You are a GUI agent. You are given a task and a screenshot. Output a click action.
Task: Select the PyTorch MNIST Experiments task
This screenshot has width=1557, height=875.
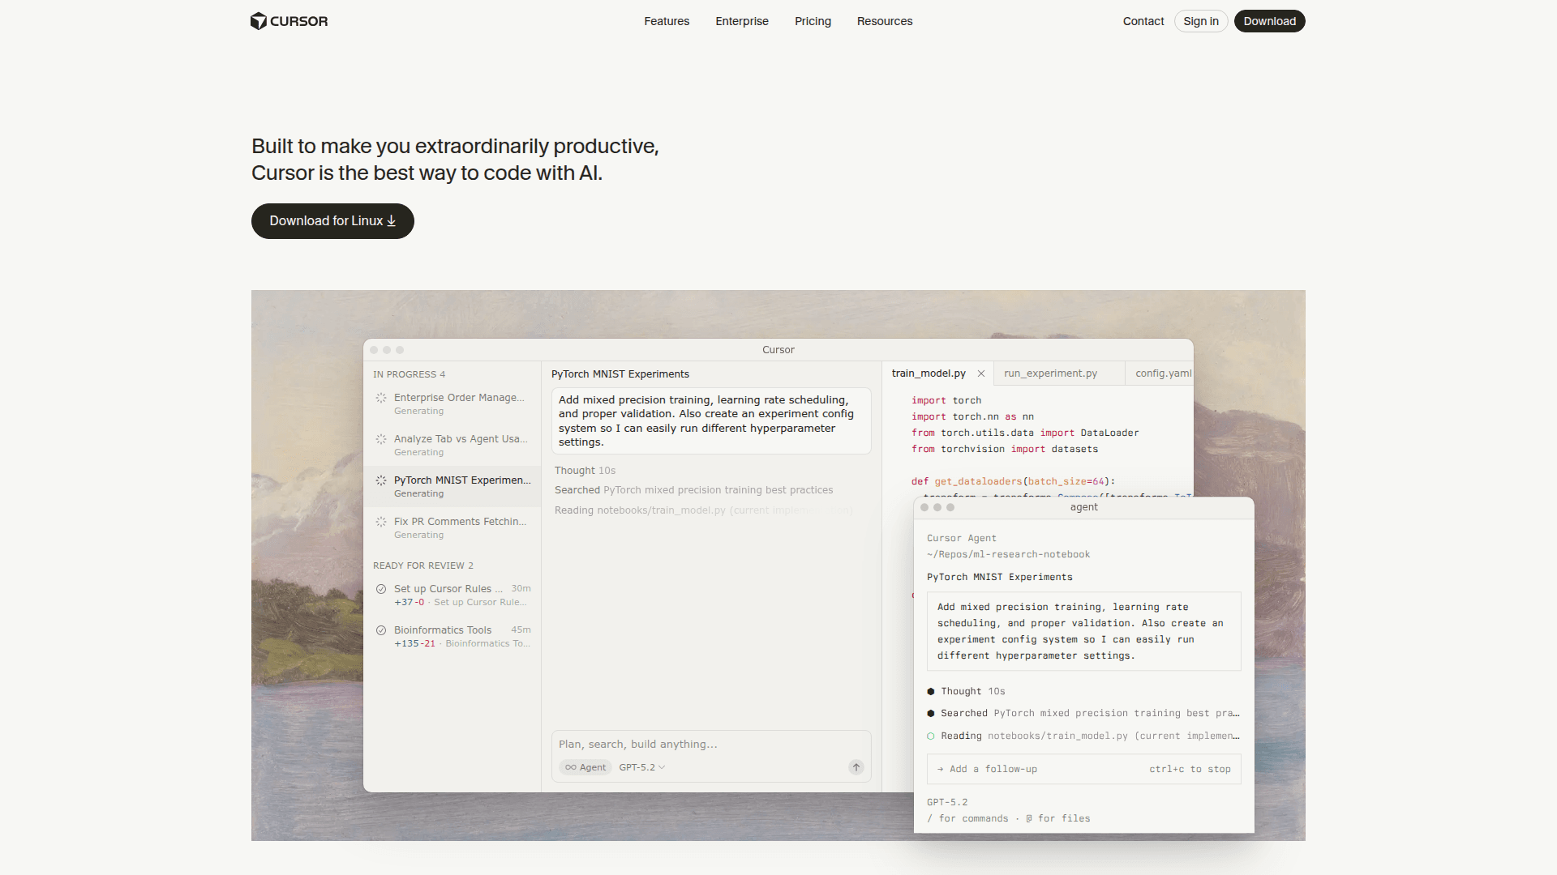[461, 486]
